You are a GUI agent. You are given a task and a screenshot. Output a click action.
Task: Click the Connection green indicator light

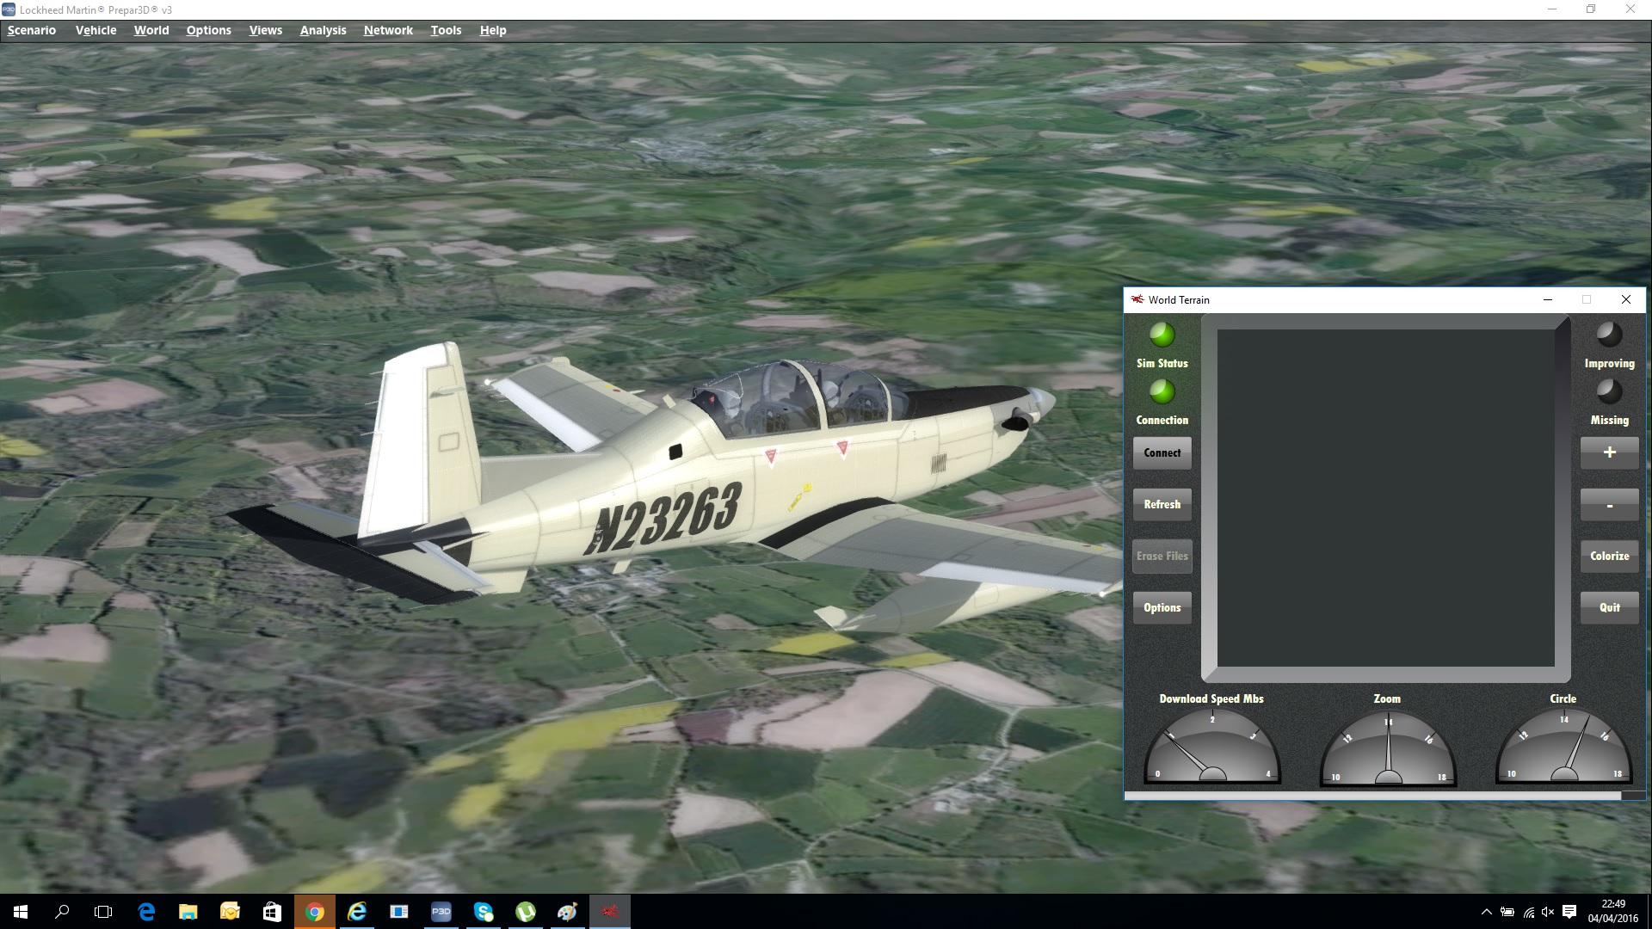point(1162,391)
